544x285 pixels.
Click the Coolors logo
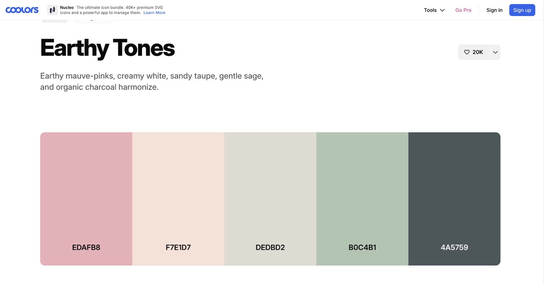22,10
